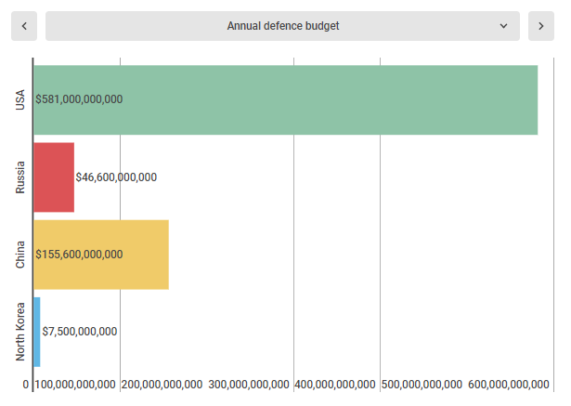Click the 0 axis tick label

tap(25, 385)
